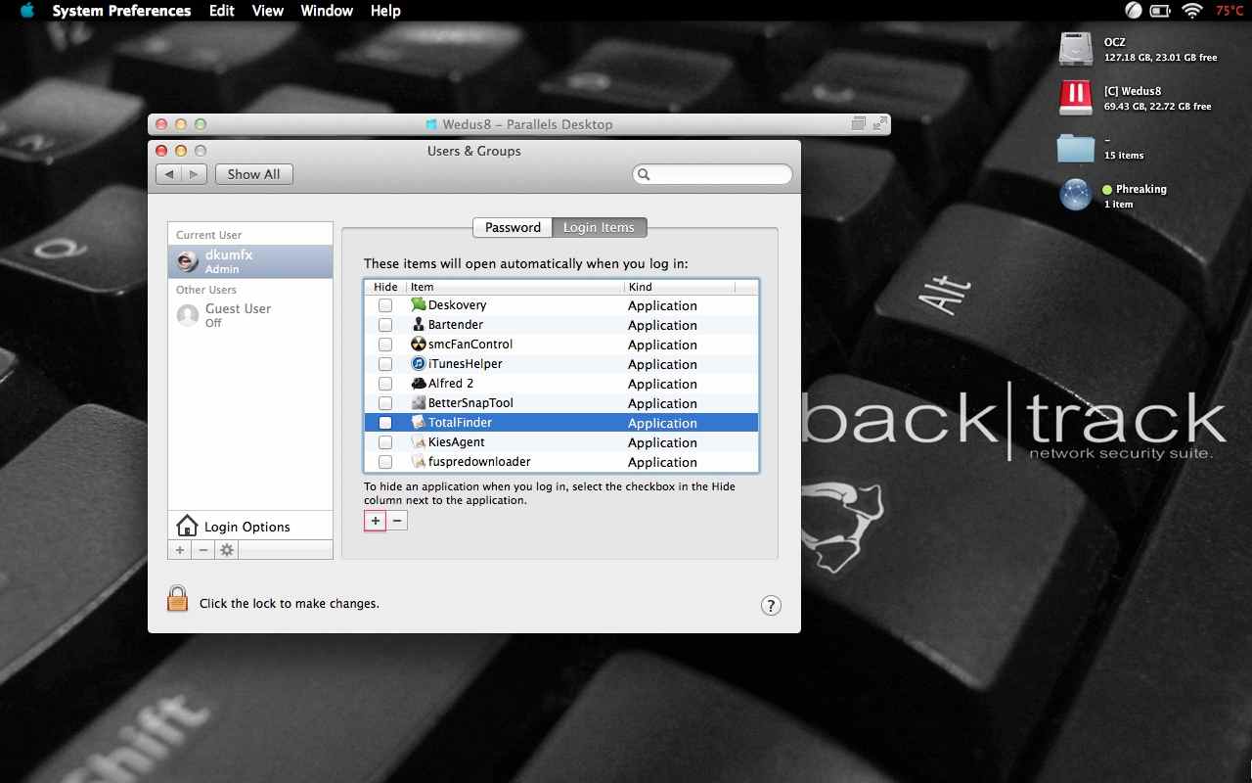Click the battery status icon in menu bar

1161,11
